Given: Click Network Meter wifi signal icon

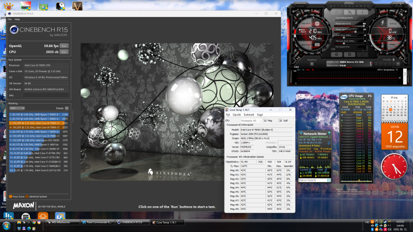Looking at the screenshot, I should point(301,132).
